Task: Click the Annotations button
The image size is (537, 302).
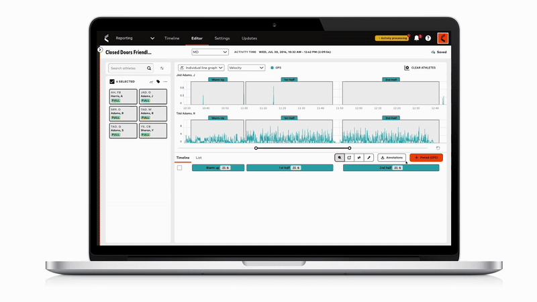Action: pos(392,157)
